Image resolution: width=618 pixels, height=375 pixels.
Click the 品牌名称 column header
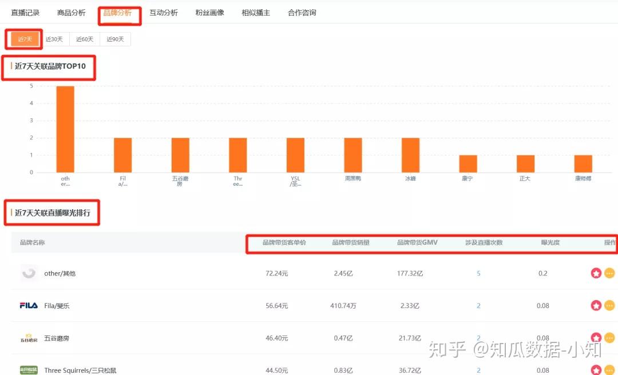click(x=32, y=242)
